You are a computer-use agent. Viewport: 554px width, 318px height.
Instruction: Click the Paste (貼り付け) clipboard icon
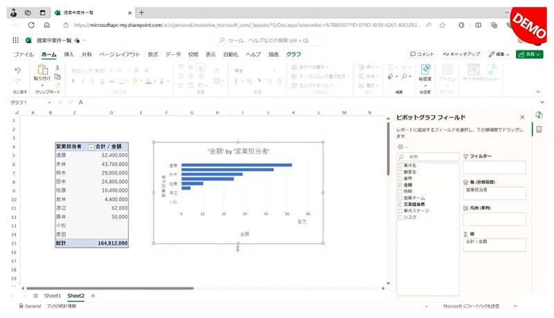pos(42,69)
